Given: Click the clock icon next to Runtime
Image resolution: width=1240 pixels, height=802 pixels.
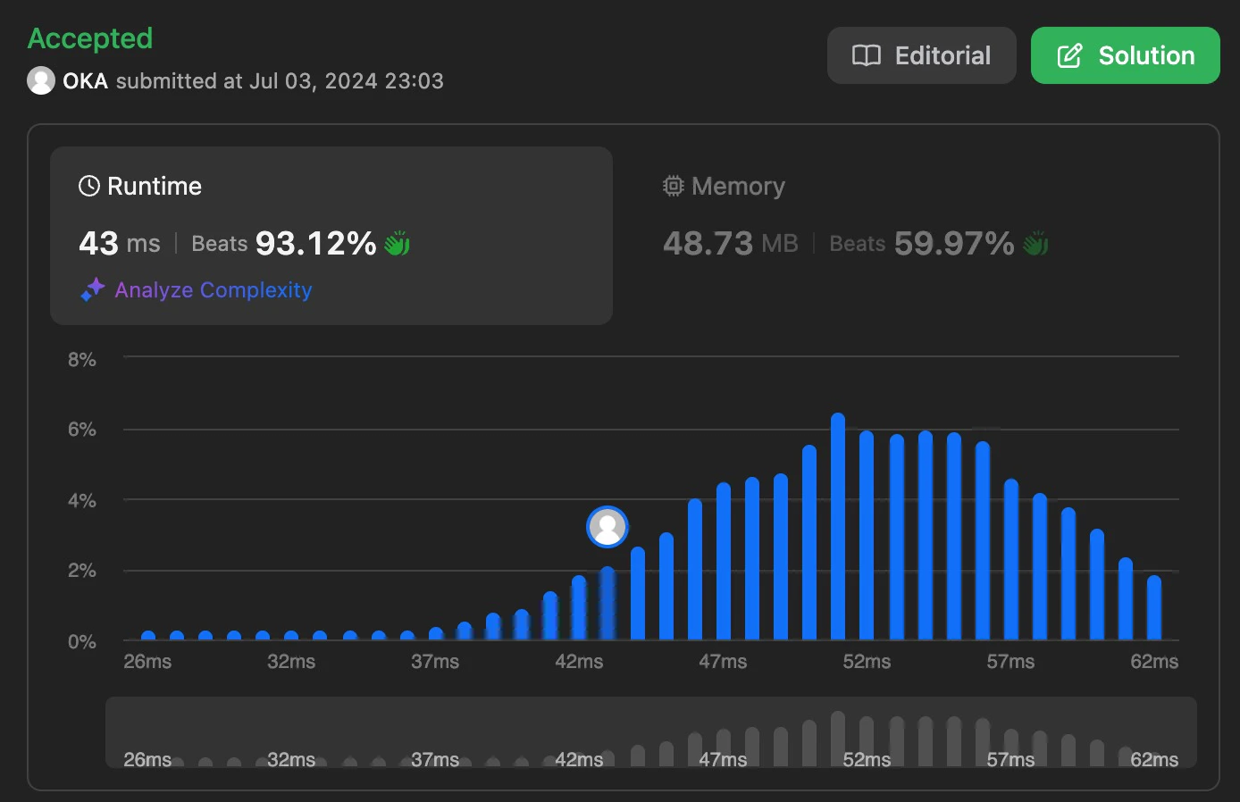Looking at the screenshot, I should (89, 186).
